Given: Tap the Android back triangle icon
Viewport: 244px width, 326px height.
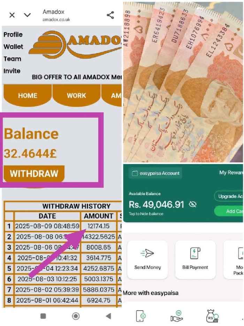Looking at the screenshot, I should point(108,316).
